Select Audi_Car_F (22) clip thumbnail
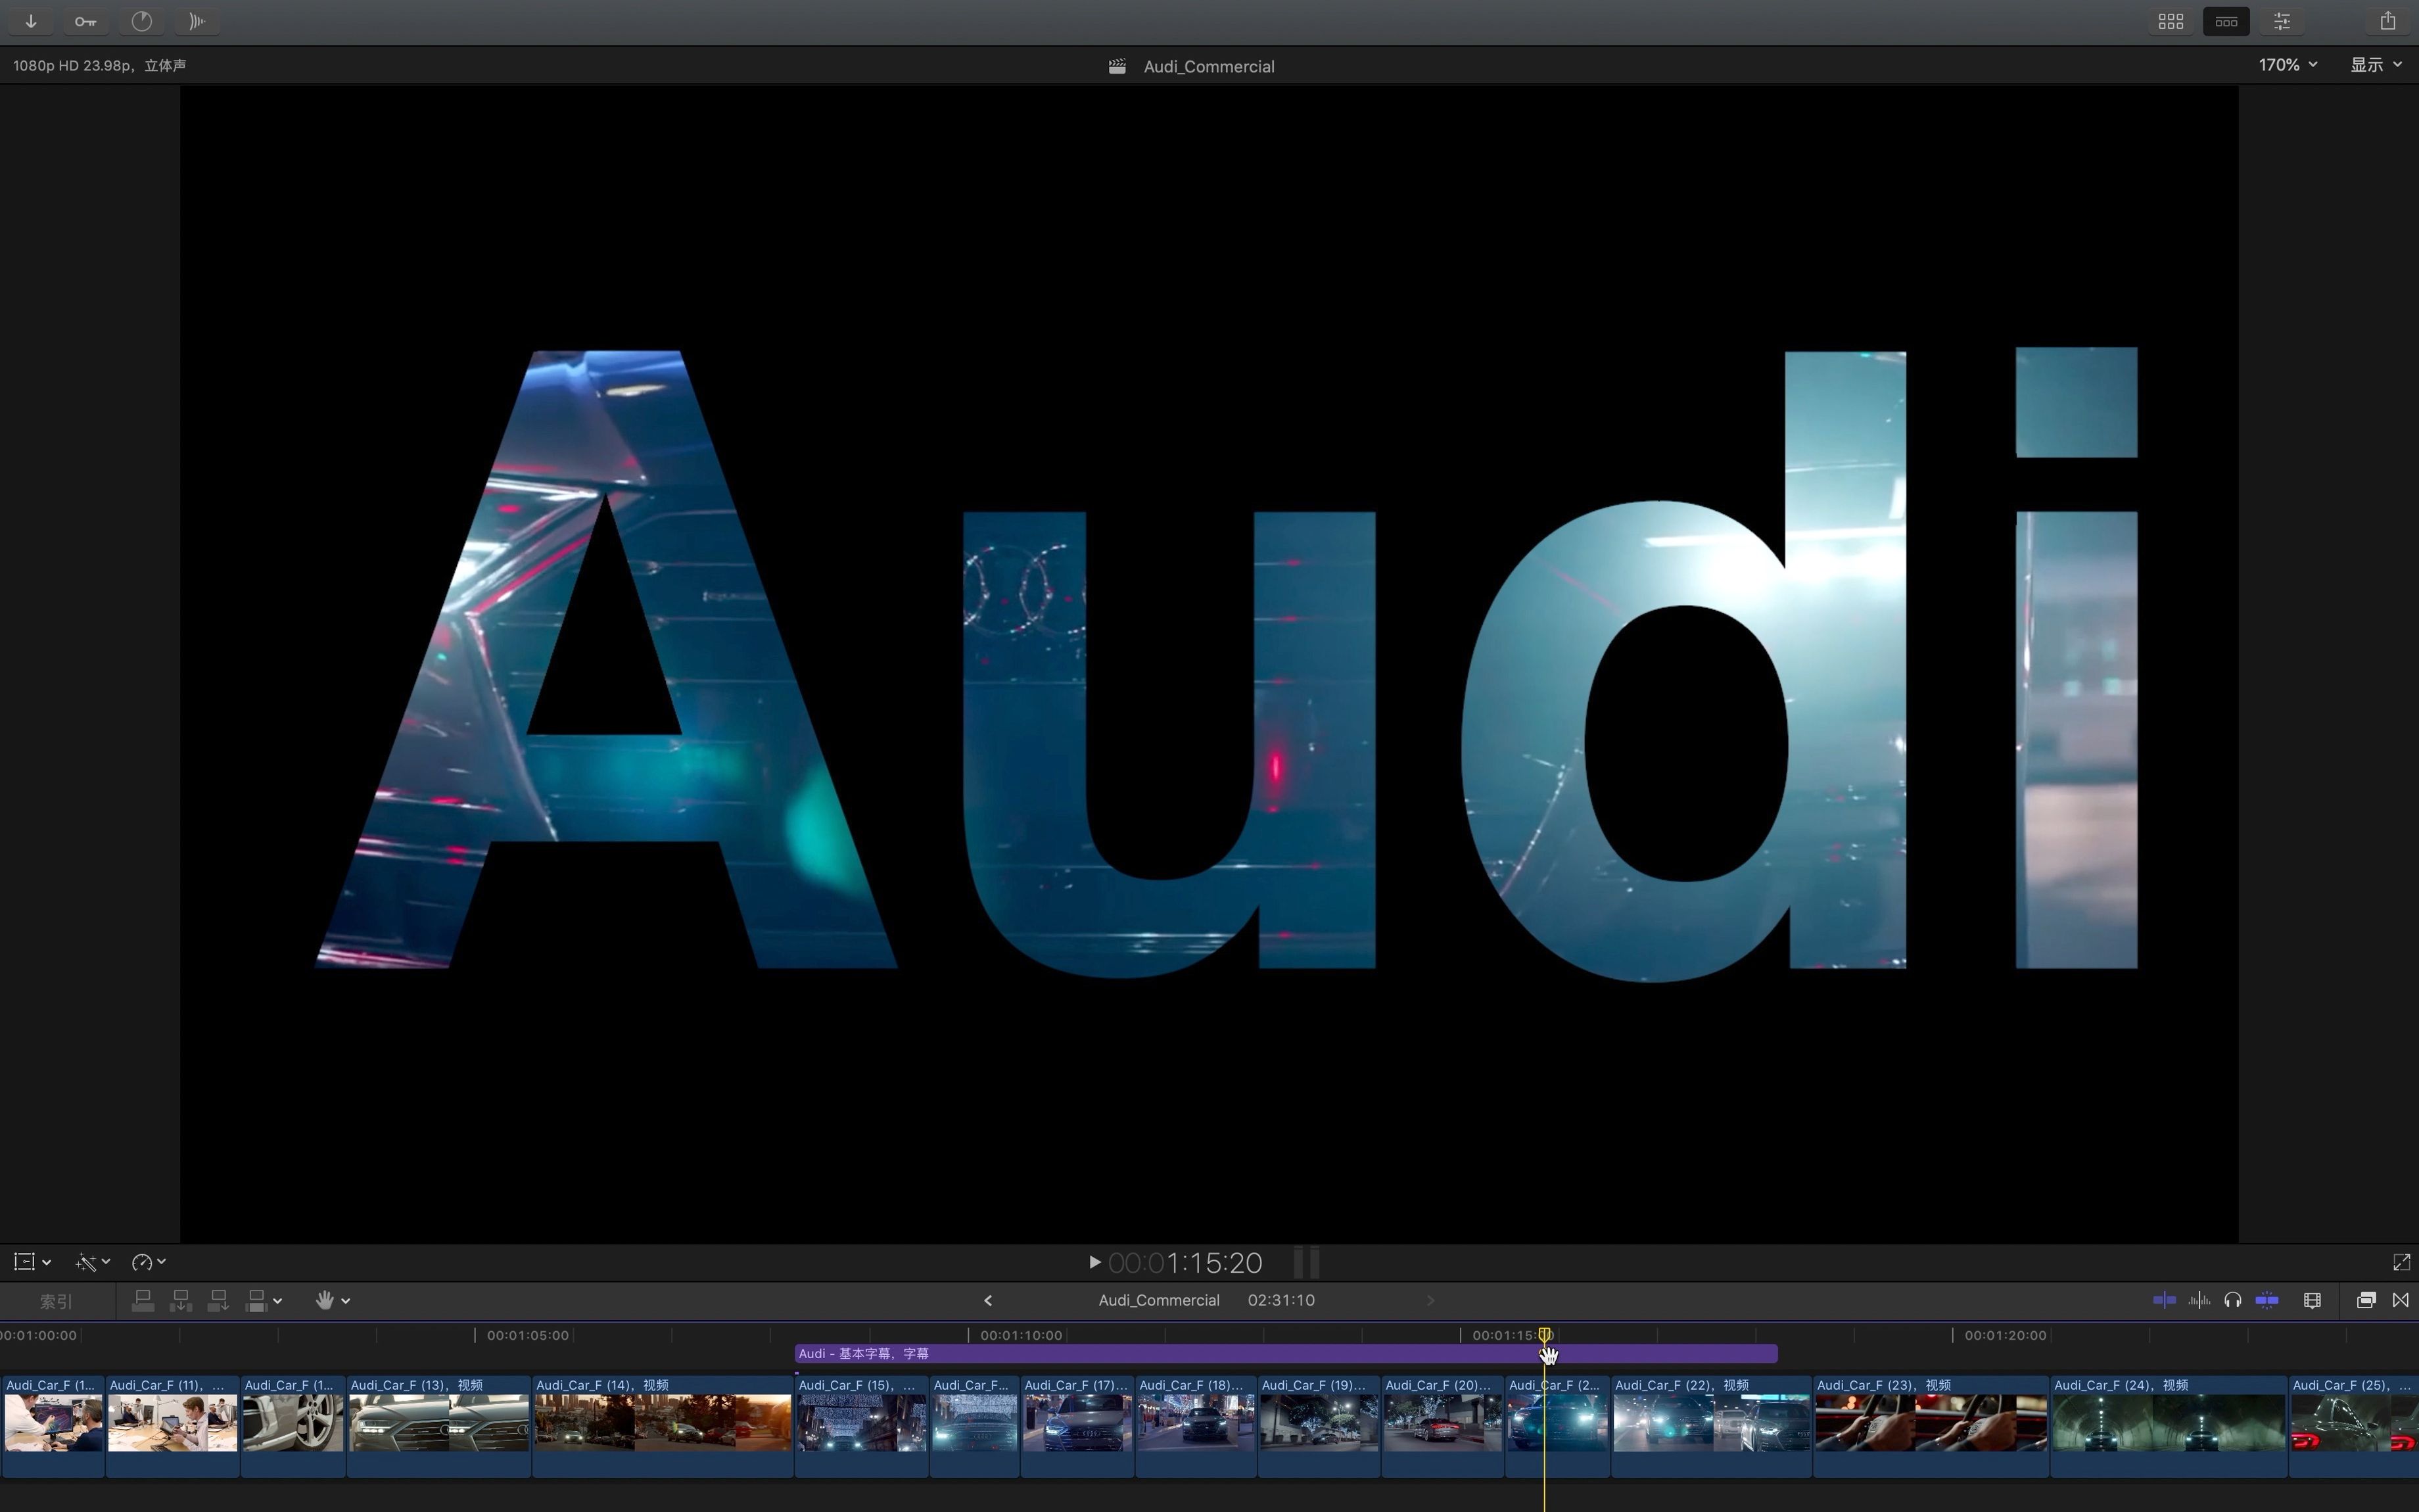This screenshot has height=1512, width=2419. coord(1710,1423)
